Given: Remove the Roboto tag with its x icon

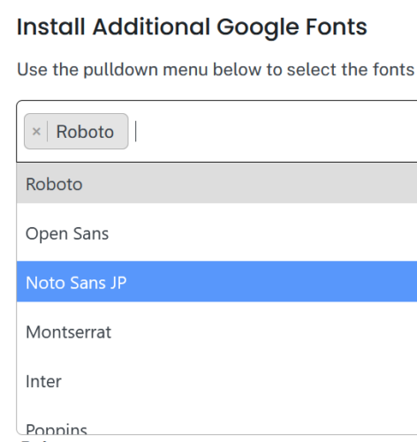Looking at the screenshot, I should pyautogui.click(x=36, y=132).
